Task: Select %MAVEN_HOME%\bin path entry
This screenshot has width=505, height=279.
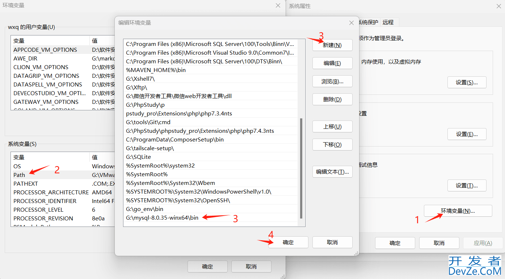Action: point(211,70)
